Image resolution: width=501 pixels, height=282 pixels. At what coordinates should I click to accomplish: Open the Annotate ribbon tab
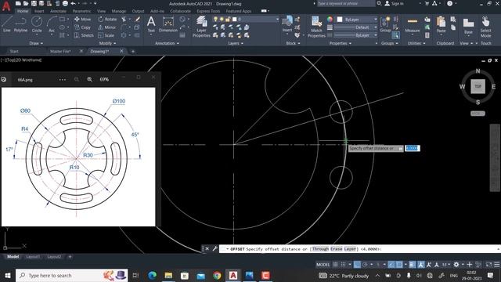(x=58, y=11)
